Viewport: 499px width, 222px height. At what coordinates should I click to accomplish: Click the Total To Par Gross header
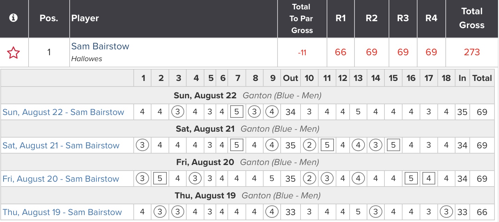pyautogui.click(x=302, y=18)
